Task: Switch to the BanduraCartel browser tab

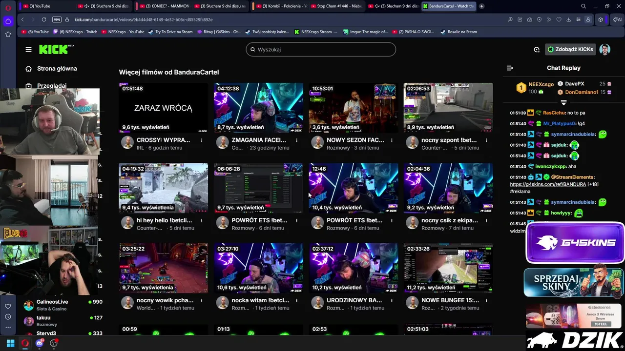Action: point(448,6)
